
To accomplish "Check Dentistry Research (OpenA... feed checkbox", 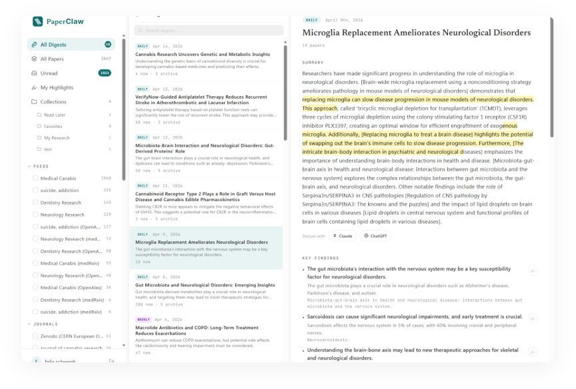I will 35,251.
